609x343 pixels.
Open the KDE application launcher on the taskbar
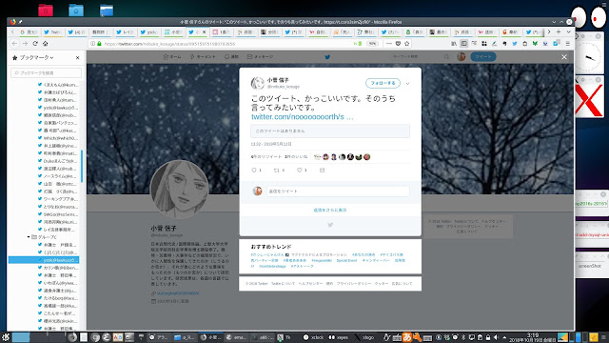click(6, 337)
